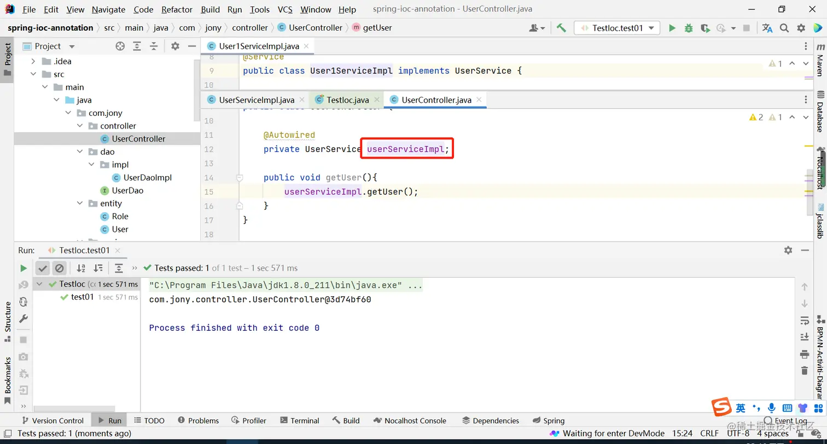Open user account icon in the toolbar
The width and height of the screenshot is (827, 444).
(537, 28)
